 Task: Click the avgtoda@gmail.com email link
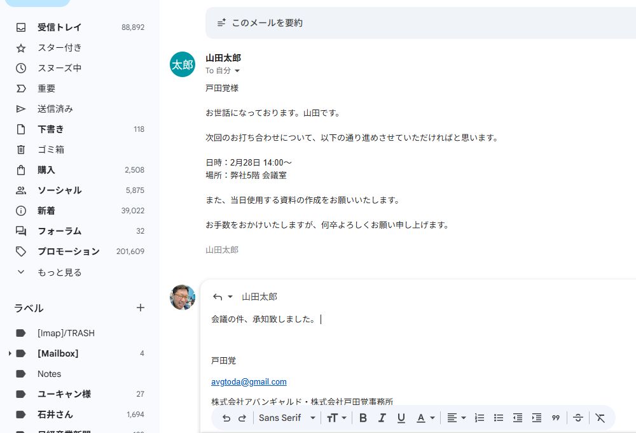[x=249, y=381]
